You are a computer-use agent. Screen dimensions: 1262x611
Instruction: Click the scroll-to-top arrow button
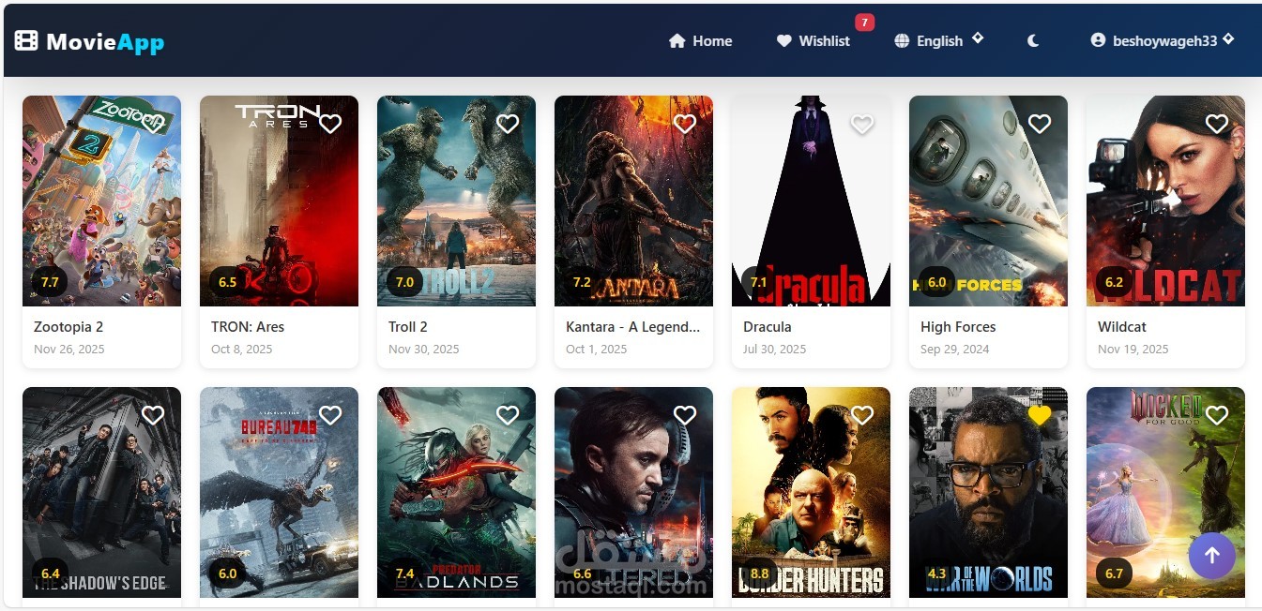[1212, 556]
